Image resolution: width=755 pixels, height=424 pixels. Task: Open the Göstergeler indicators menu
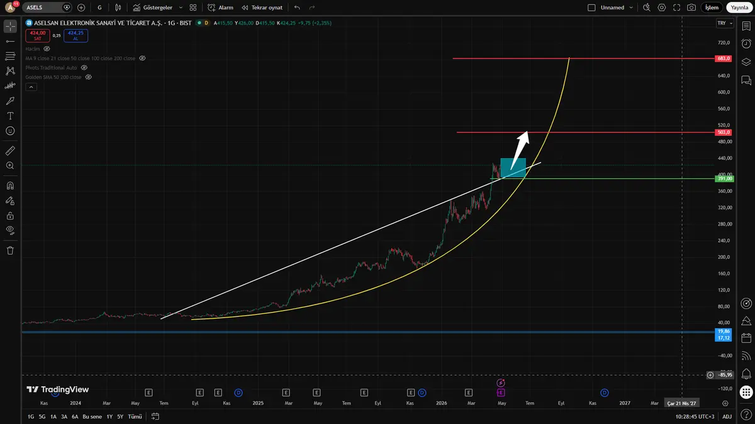pos(153,8)
